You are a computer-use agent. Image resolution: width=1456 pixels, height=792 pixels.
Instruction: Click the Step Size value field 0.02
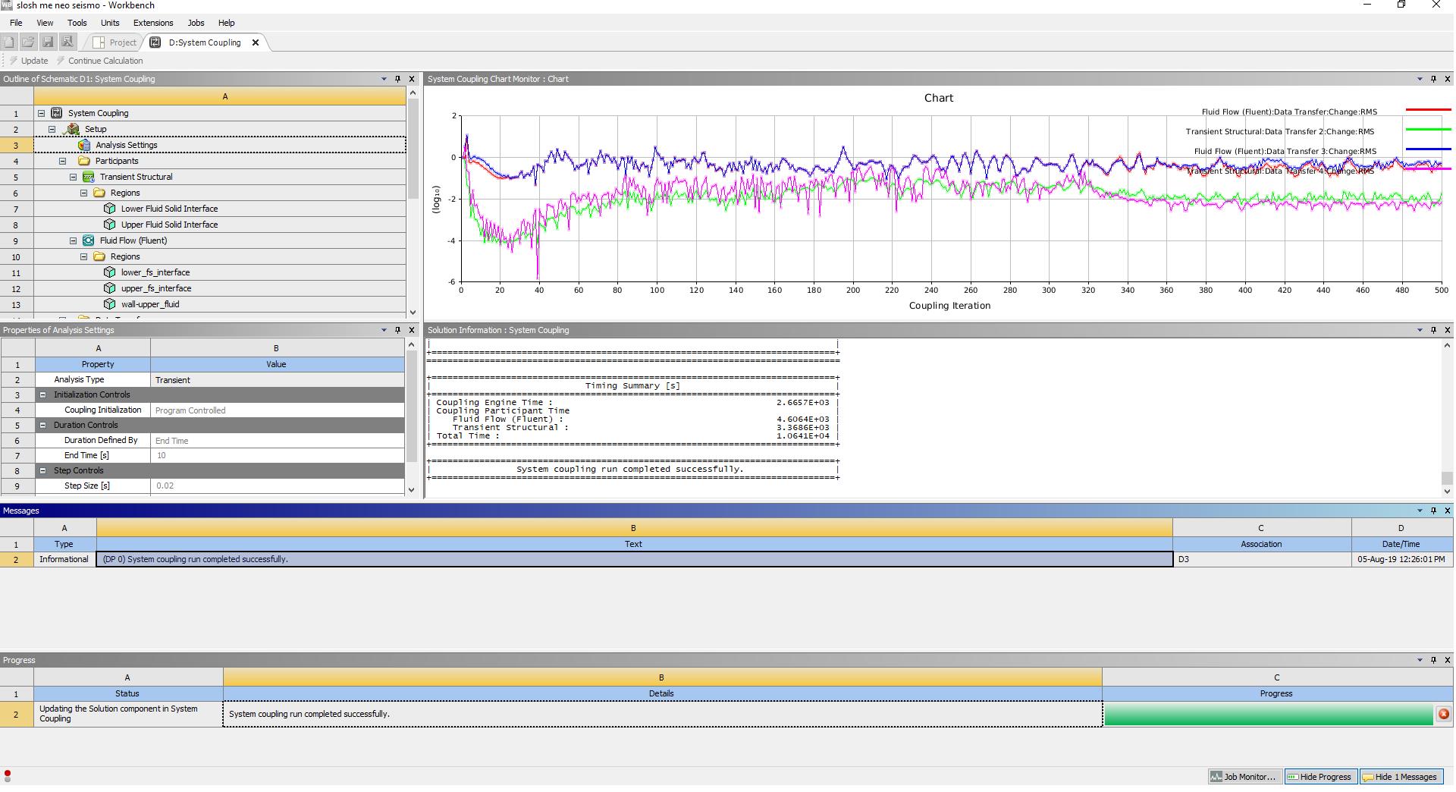tap(277, 486)
